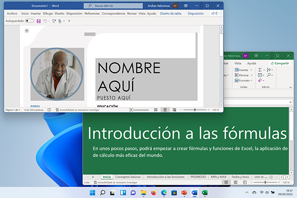Switch to Excel page layout view icon
This screenshot has width=297, height=198.
click(x=236, y=182)
